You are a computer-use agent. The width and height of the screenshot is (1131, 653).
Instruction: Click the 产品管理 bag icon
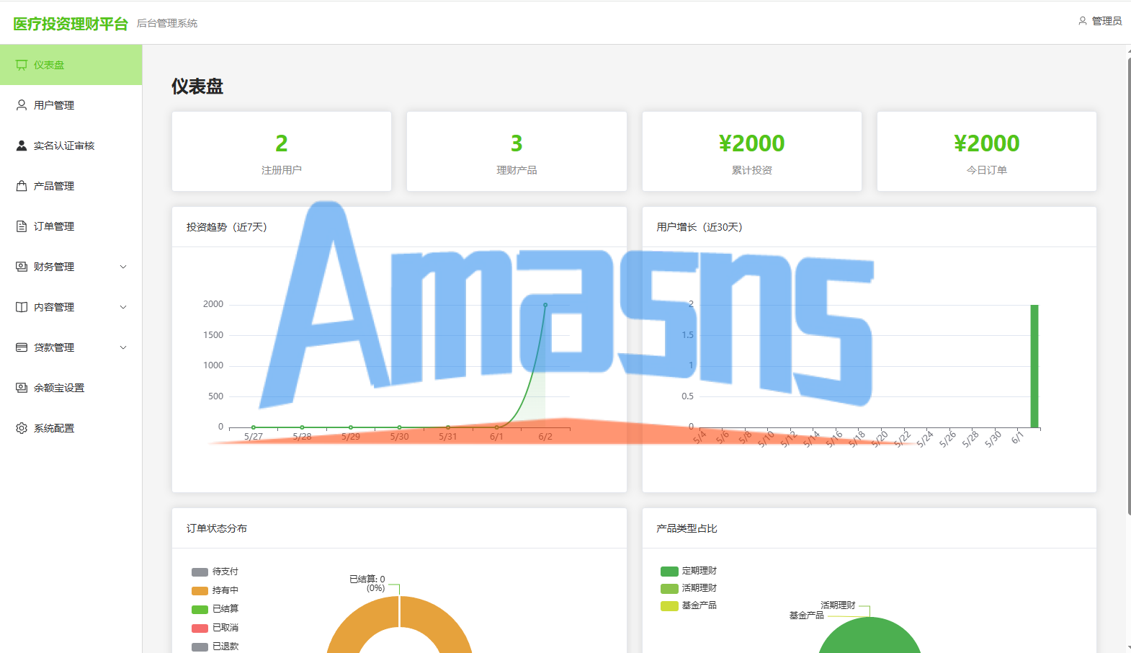coord(22,186)
